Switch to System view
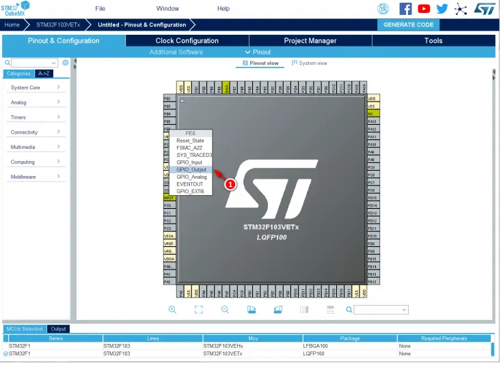Viewport: 503px width, 365px height. 310,63
